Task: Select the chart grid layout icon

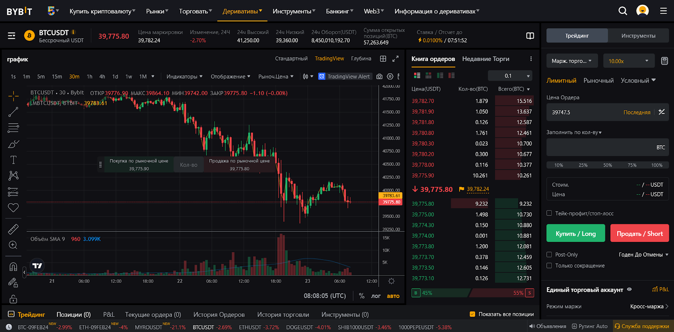Action: tap(383, 59)
